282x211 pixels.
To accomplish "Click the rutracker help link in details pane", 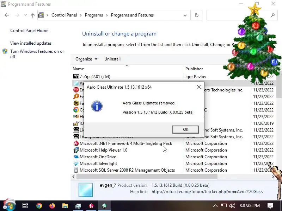I will pyautogui.click(x=207, y=192).
